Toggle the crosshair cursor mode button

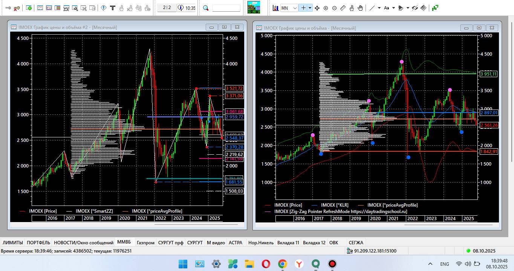tap(303, 8)
